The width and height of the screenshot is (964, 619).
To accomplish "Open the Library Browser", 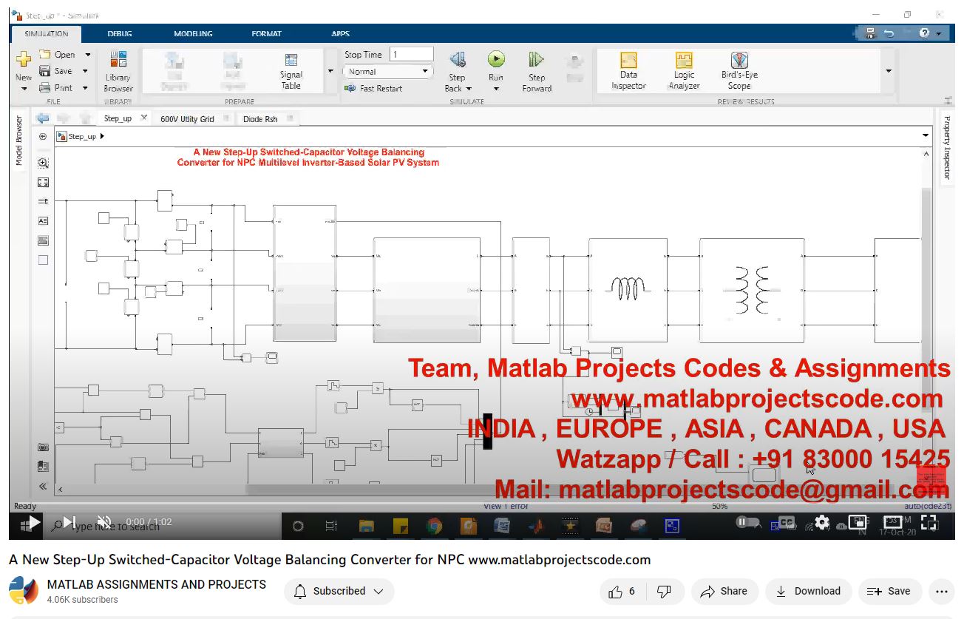I will [x=118, y=70].
